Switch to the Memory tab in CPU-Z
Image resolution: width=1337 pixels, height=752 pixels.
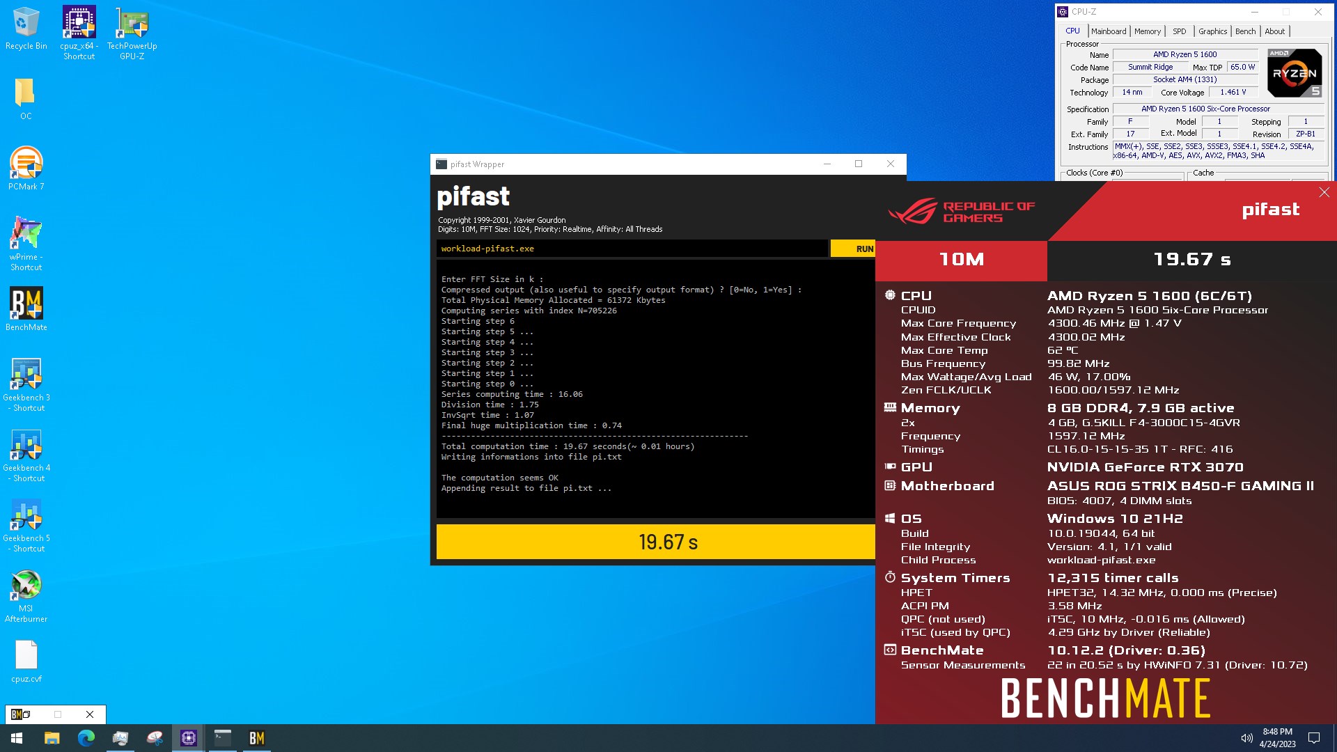click(x=1148, y=31)
